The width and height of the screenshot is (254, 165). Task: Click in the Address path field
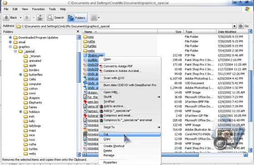(125, 26)
